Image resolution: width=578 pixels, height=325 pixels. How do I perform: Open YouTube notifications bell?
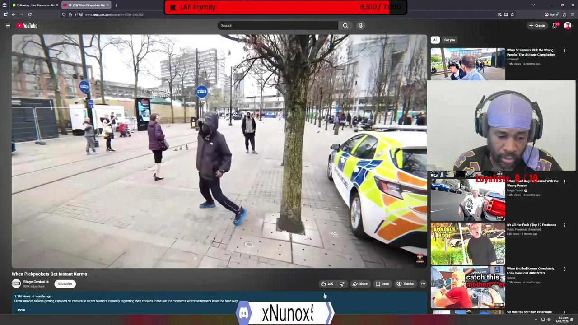555,26
